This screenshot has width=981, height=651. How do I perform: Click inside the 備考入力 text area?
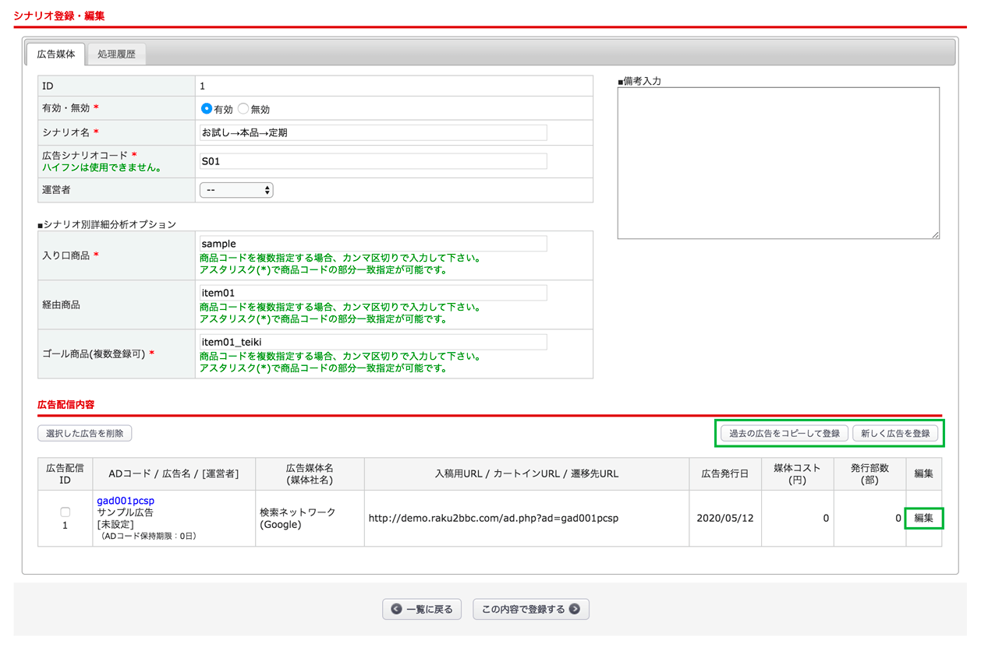coord(777,163)
